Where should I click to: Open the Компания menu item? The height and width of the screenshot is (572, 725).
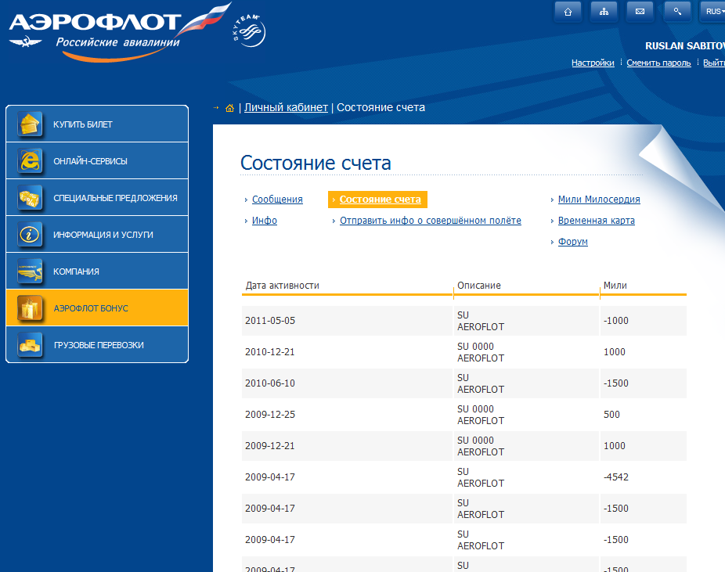coord(97,272)
